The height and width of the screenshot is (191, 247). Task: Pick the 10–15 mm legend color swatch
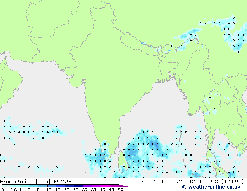click(x=52, y=186)
